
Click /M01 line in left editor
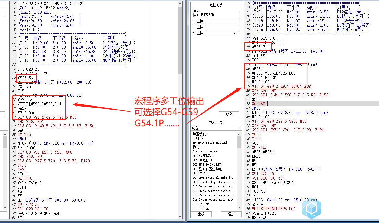(22, 139)
